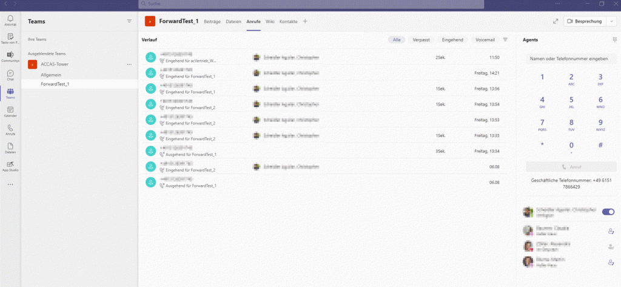Switch to the Beiträge tab
The image size is (621, 287).
(x=212, y=21)
